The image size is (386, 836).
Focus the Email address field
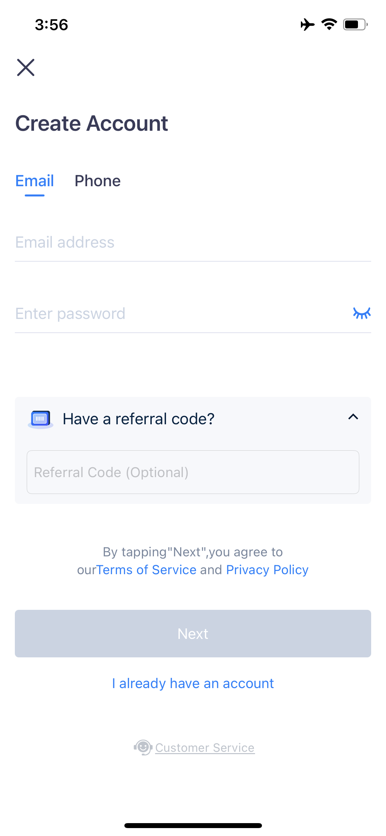193,242
